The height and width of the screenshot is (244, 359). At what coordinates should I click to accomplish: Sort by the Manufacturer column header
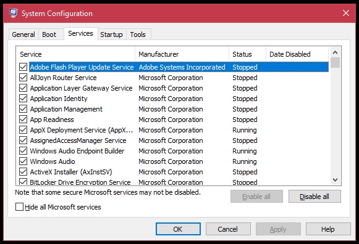tap(182, 54)
